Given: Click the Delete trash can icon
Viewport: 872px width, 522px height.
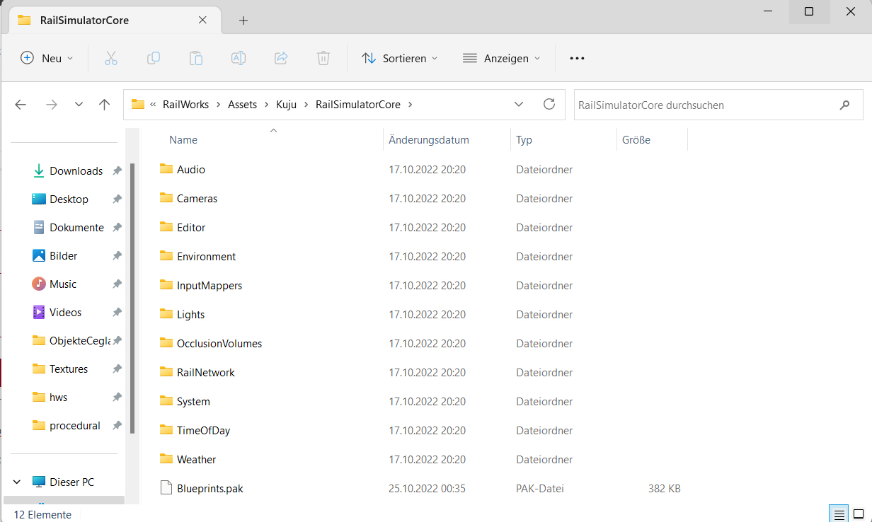Looking at the screenshot, I should (323, 59).
